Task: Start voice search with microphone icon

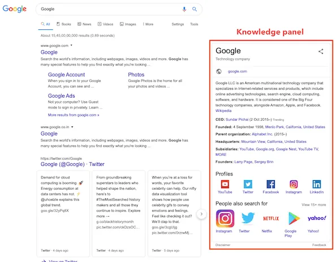Action: point(184,9)
